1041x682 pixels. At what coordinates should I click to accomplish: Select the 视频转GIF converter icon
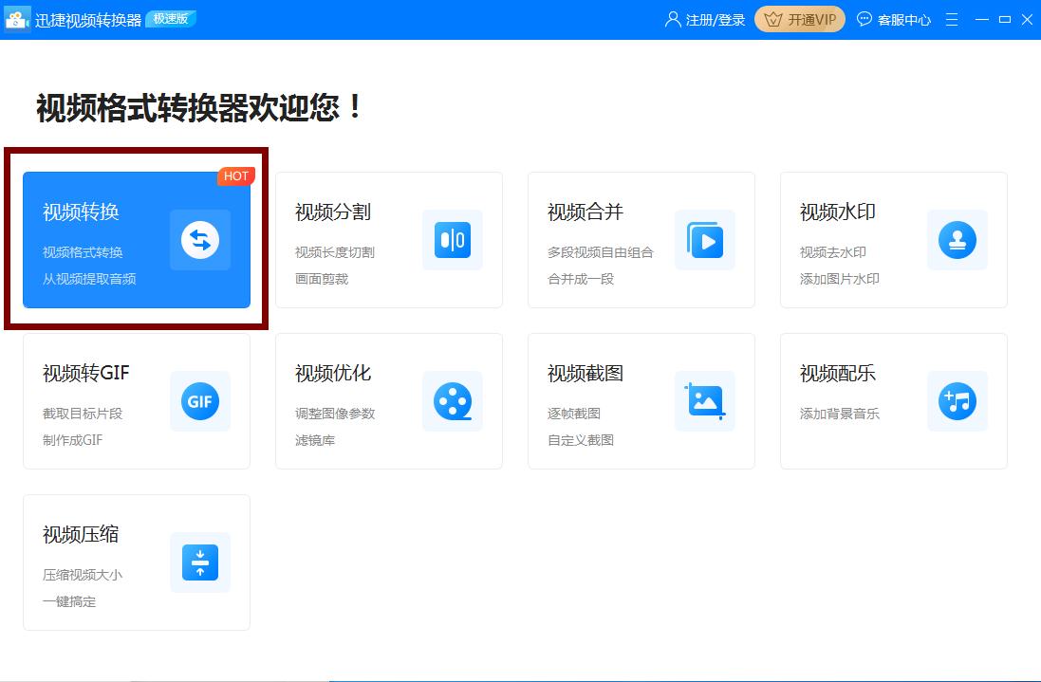pyautogui.click(x=200, y=401)
